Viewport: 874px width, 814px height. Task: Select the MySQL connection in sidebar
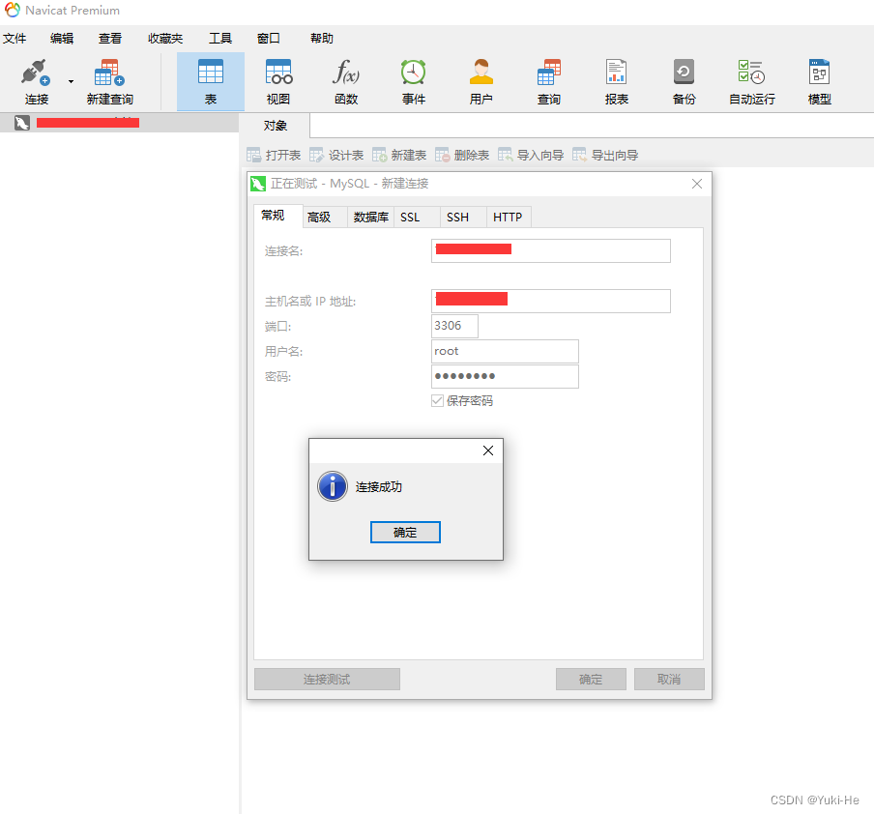coord(119,123)
